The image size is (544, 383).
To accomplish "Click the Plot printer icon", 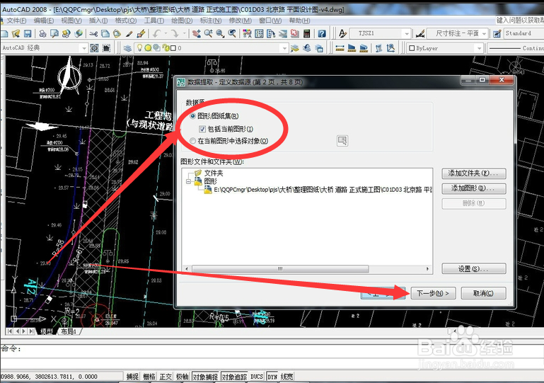I will point(42,34).
